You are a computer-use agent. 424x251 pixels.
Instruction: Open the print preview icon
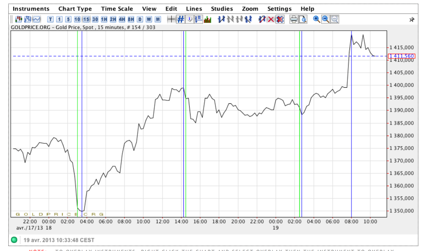303,19
